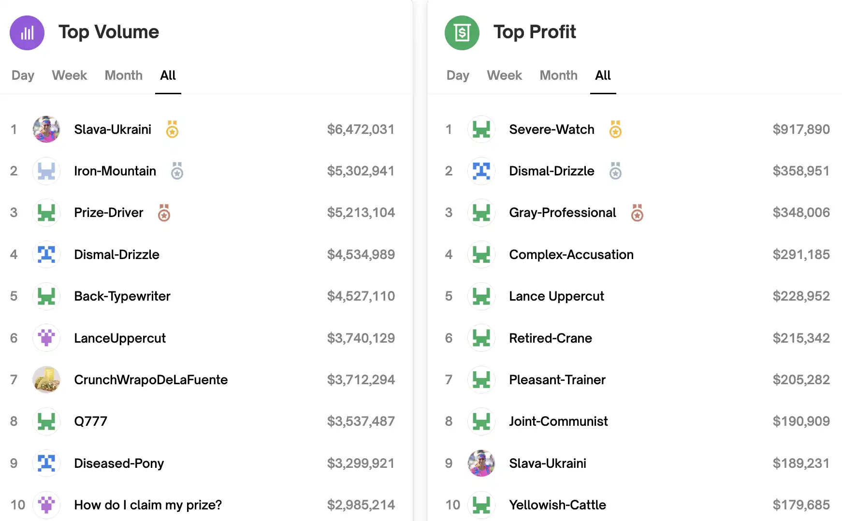Open CrunchWrapoDeLaFuente's avatar photo
The width and height of the screenshot is (842, 521).
[x=46, y=380]
